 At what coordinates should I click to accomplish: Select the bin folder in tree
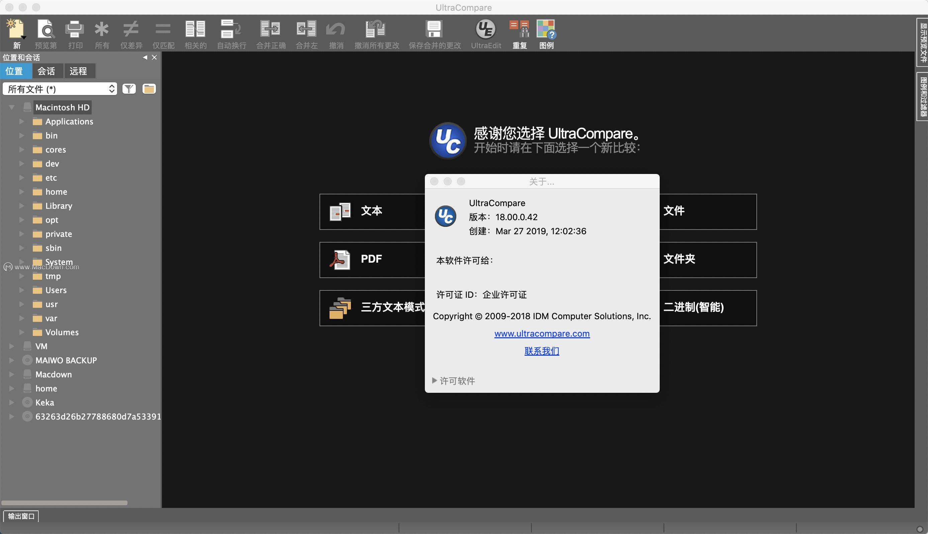[51, 136]
